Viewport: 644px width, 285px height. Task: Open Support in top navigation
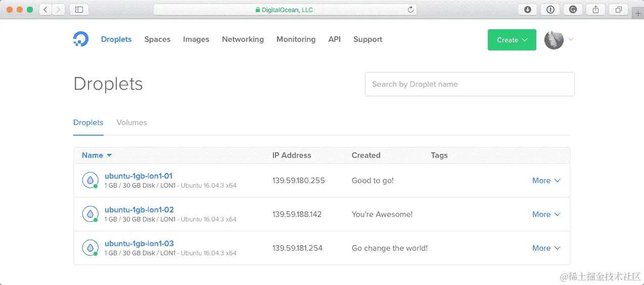367,39
